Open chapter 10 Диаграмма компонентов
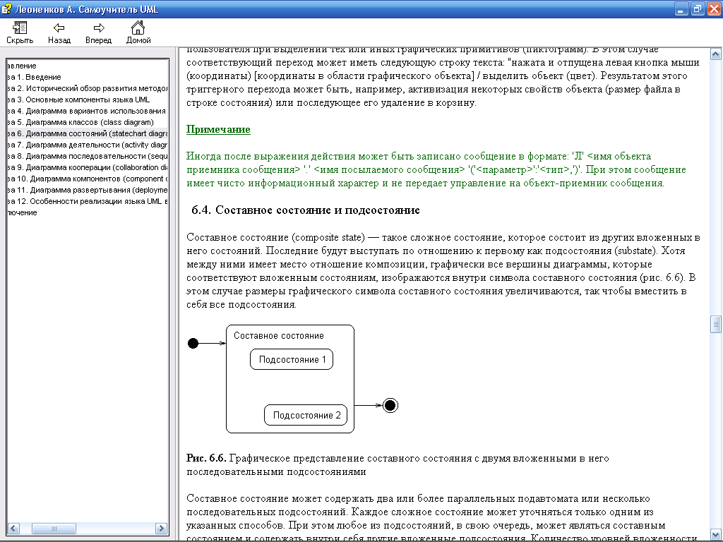 (88, 179)
